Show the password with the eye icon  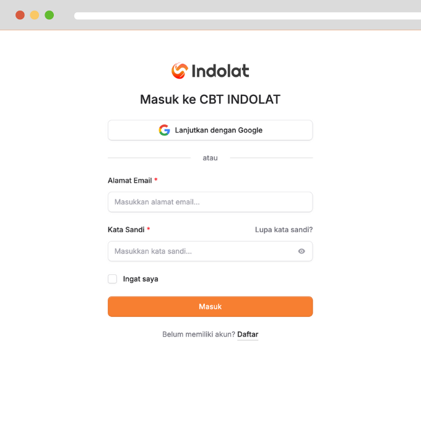tap(302, 251)
